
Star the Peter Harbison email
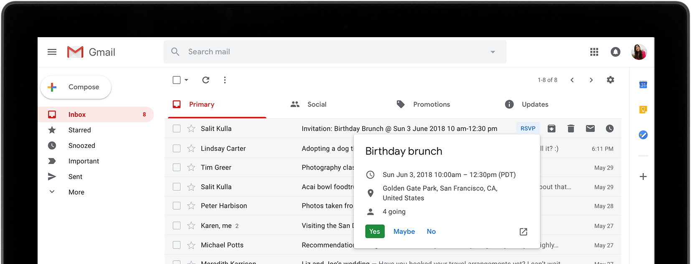point(191,206)
